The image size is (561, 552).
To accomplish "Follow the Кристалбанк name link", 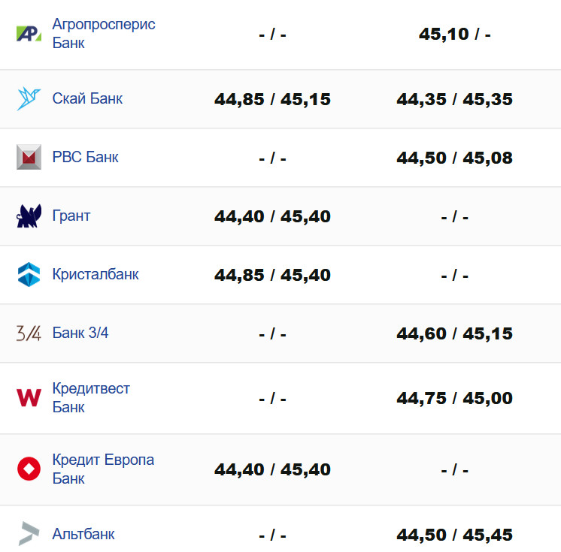I will click(x=96, y=275).
